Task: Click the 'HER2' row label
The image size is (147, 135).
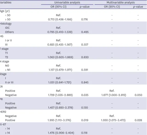Action: (x=3, y=112)
